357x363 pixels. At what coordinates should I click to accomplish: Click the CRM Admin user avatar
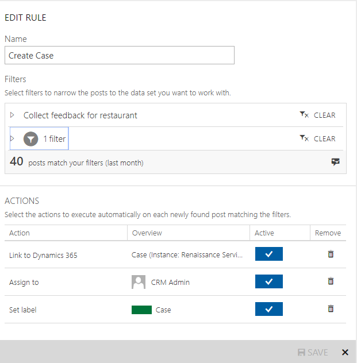tap(139, 282)
